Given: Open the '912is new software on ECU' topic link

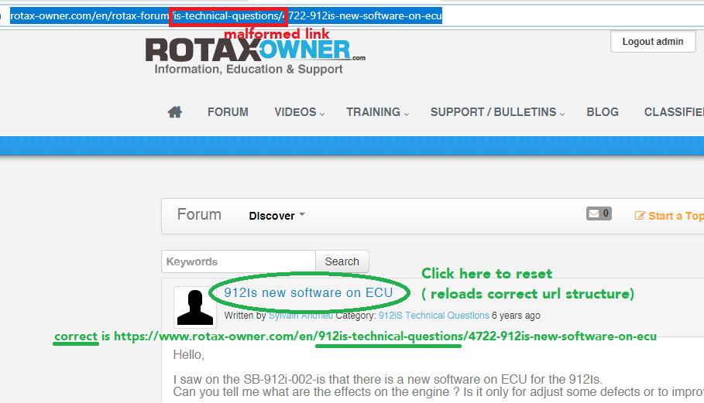Looking at the screenshot, I should 307,292.
